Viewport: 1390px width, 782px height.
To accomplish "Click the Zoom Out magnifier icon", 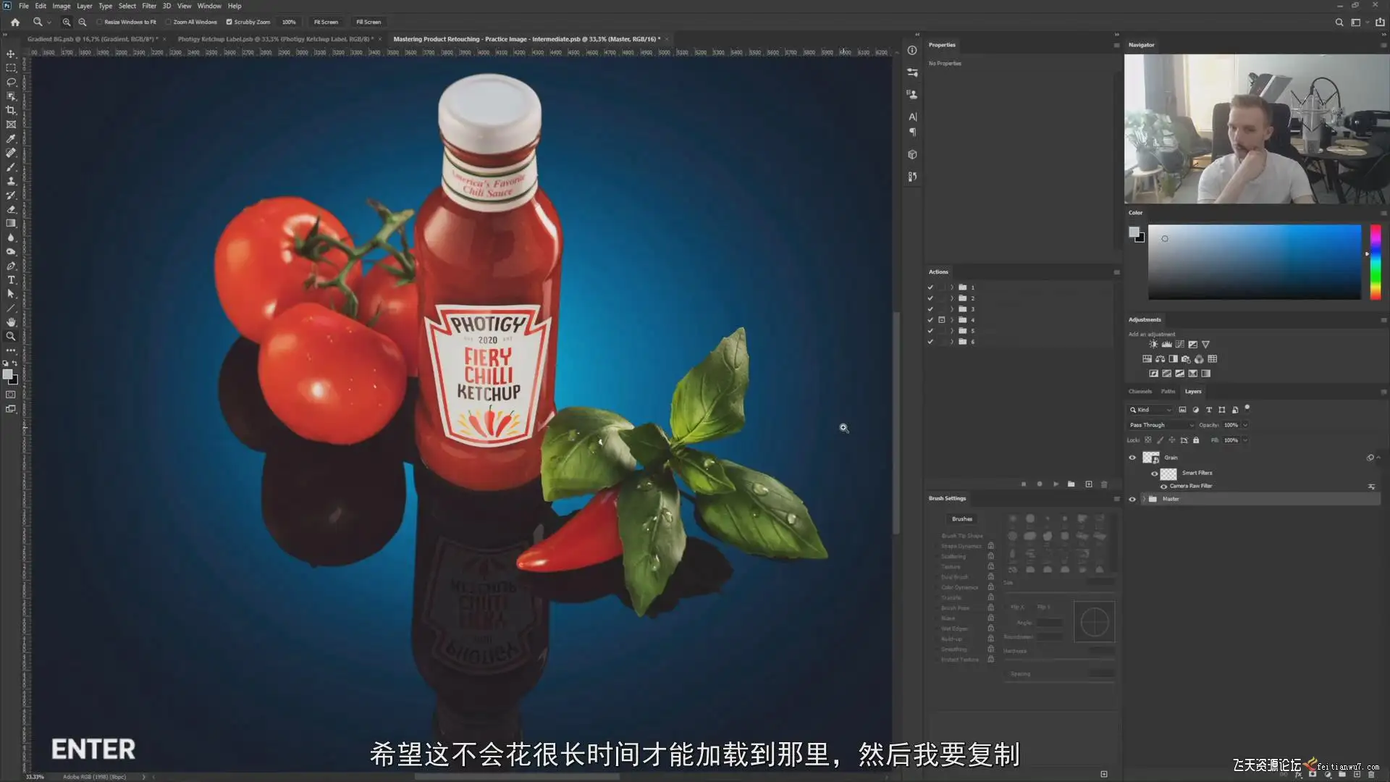I will [x=83, y=22].
